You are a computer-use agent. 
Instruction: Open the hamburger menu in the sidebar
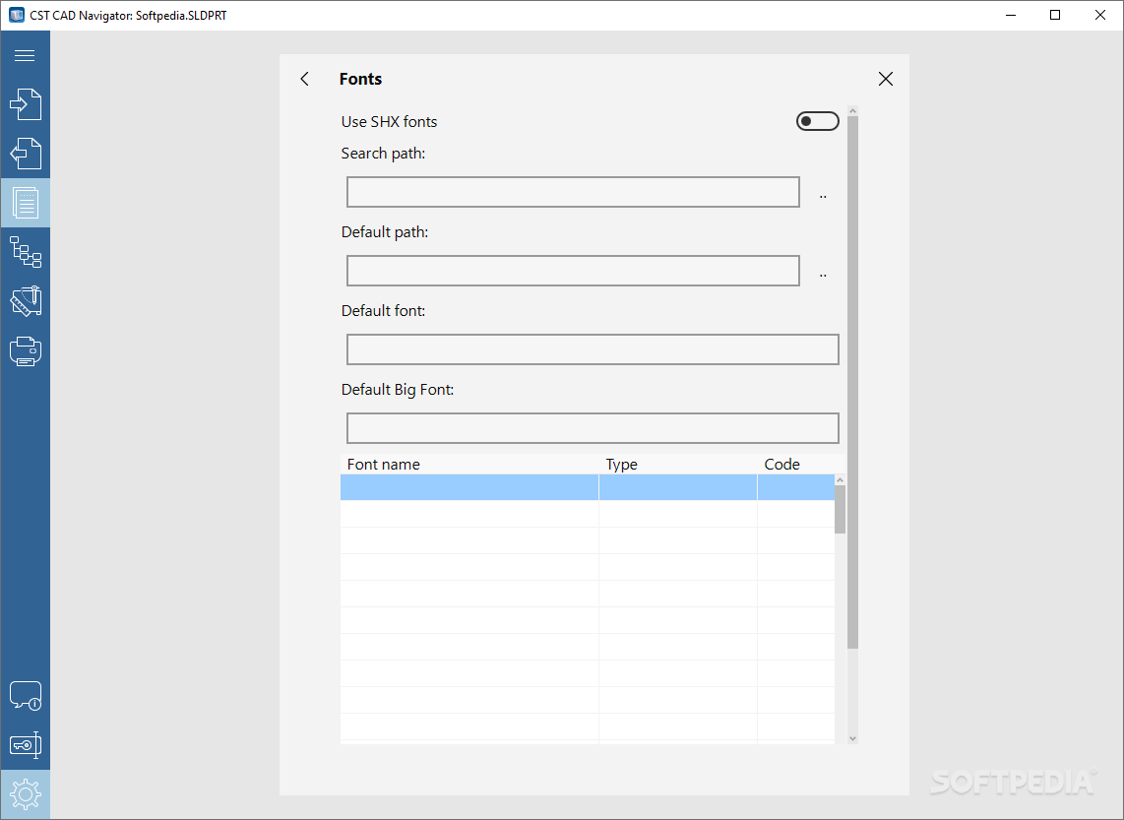[25, 55]
